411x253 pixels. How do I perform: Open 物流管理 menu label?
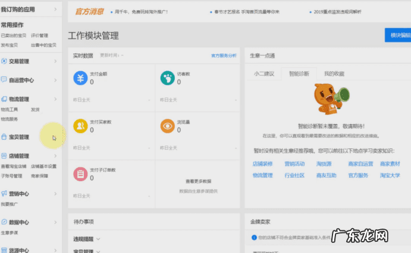click(19, 99)
